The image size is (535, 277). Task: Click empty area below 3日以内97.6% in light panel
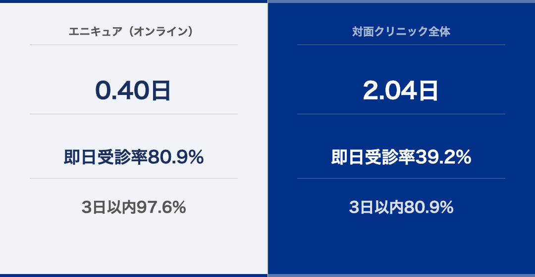pyautogui.click(x=133, y=245)
